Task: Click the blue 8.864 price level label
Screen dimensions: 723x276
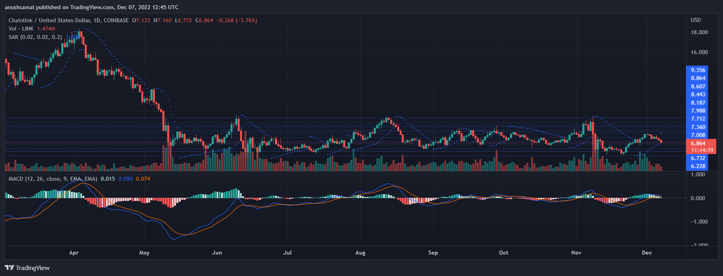Action: click(x=698, y=78)
